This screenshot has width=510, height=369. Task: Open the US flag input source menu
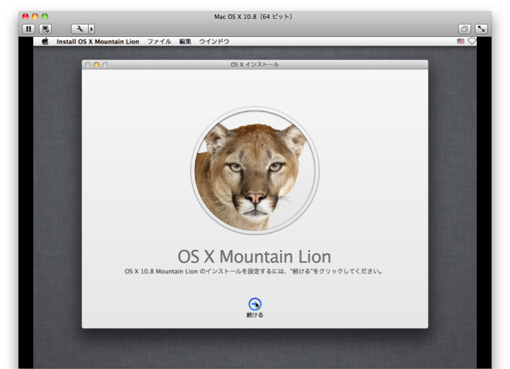pyautogui.click(x=460, y=41)
